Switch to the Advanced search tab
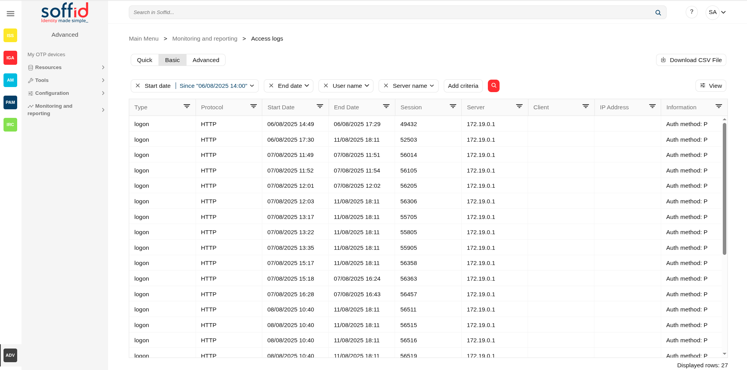This screenshot has width=747, height=370. (206, 60)
